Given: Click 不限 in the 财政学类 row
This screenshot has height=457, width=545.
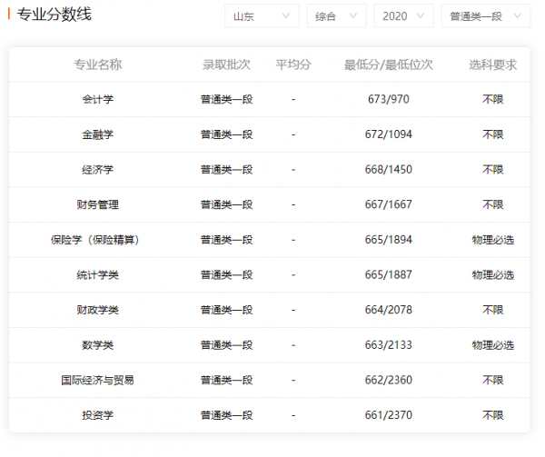Looking at the screenshot, I should 492,310.
